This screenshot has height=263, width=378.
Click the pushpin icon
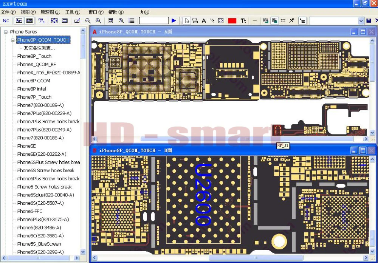point(292,21)
